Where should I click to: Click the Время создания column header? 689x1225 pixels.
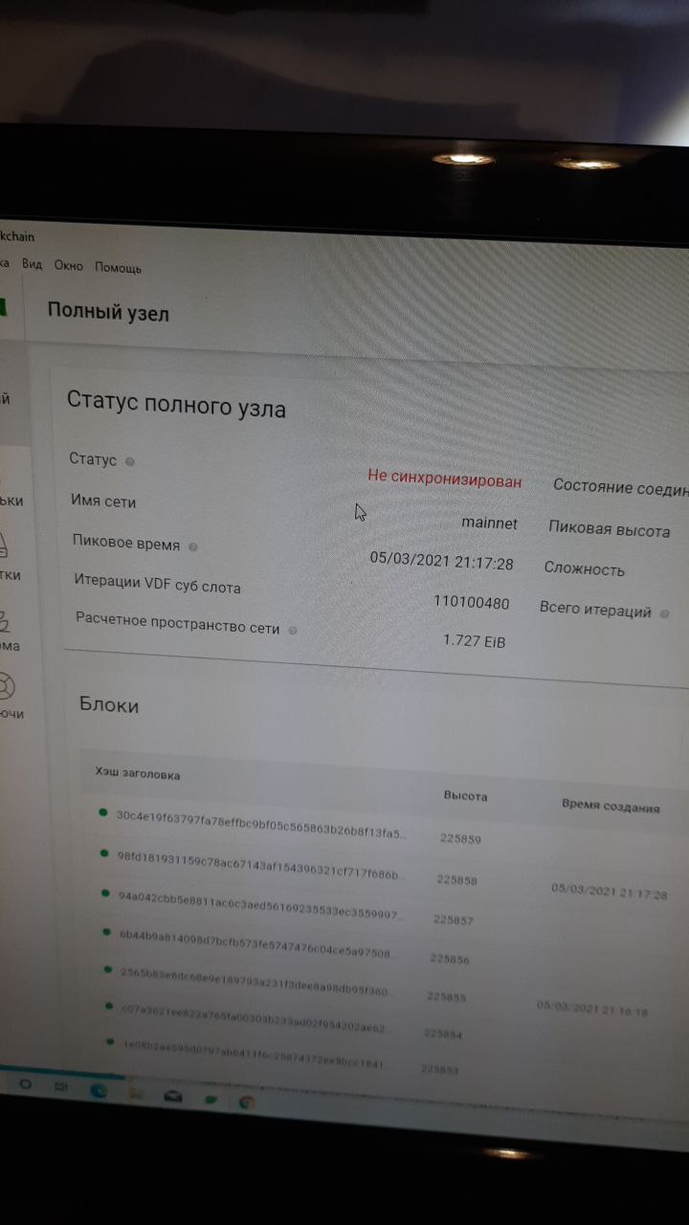point(611,806)
